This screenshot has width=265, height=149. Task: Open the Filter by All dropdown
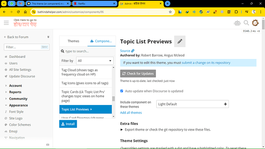95,61
